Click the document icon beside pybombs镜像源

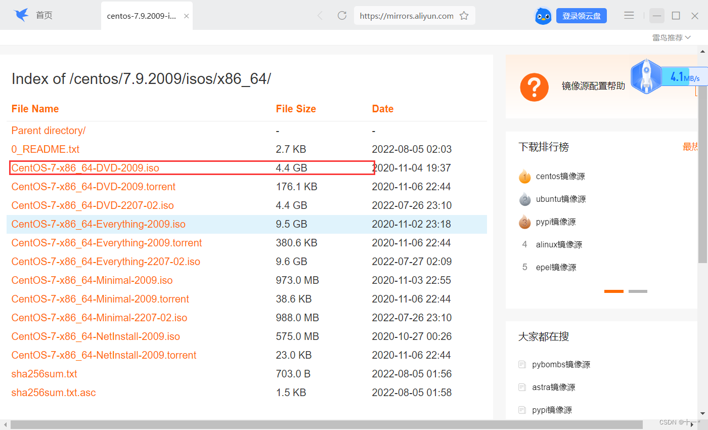click(522, 364)
